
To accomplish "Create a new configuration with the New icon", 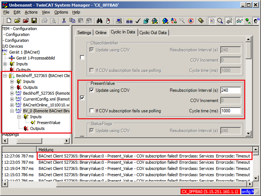I will tap(9, 21).
